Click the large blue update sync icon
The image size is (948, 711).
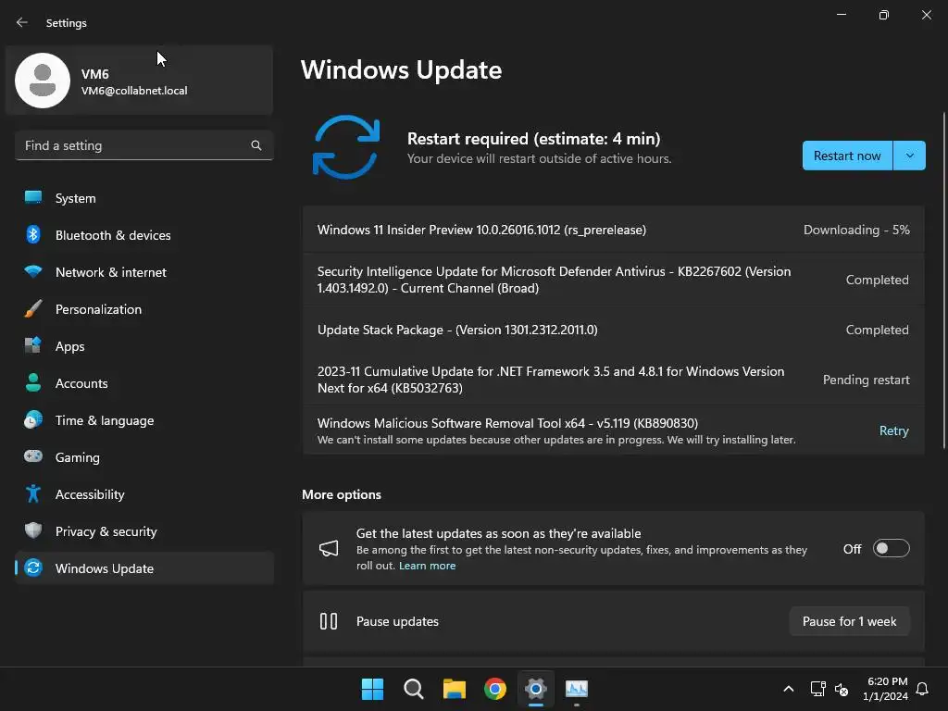(346, 147)
